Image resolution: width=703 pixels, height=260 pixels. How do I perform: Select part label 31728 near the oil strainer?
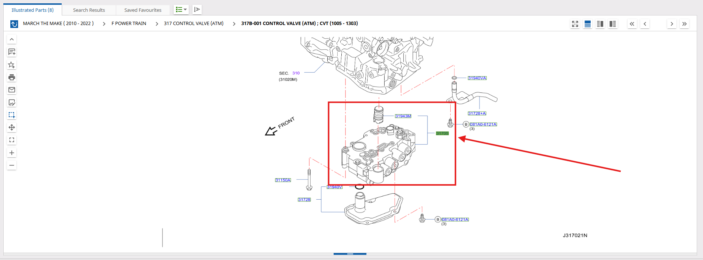[304, 200]
